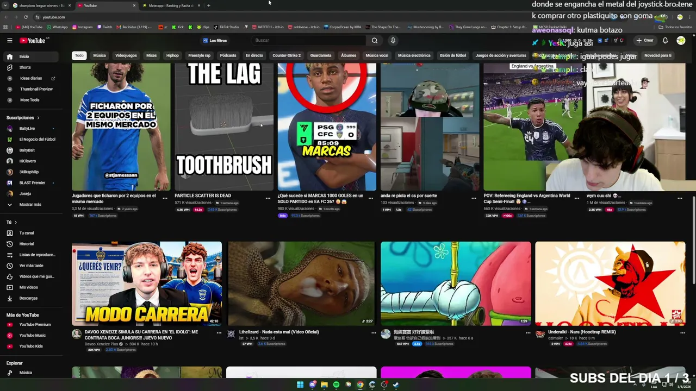Select the Videojuegos filter chip
Screen dimensions: 696x391
[x=126, y=55]
